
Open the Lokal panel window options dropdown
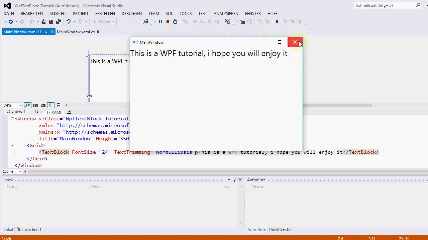(x=229, y=180)
